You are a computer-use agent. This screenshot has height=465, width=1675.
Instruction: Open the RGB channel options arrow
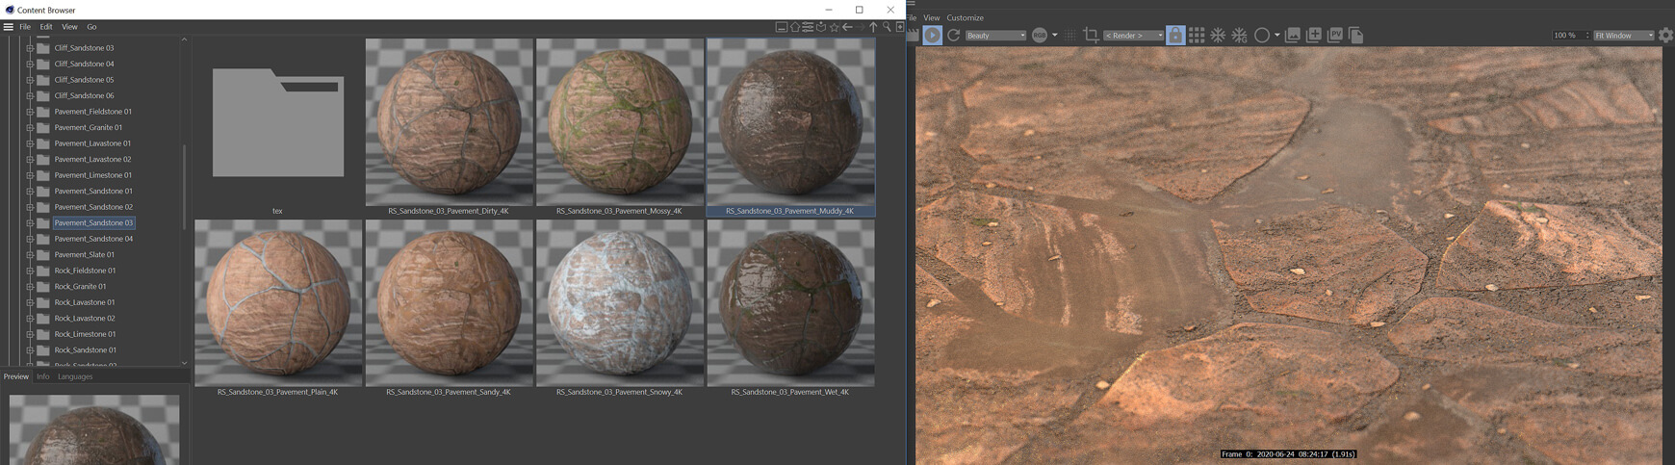tap(1055, 36)
